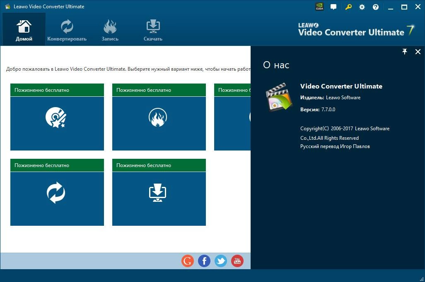Visit the Facebook page icon
Viewport: 425px width, 282px height.
coord(204,261)
